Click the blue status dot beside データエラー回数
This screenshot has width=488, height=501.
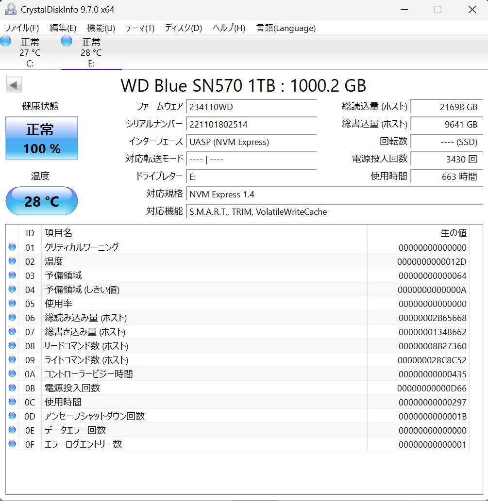(11, 430)
